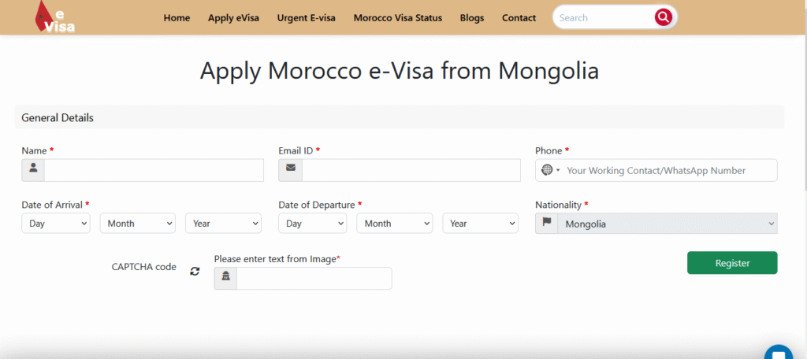
Task: Open the Apply eVisa menu item
Action: coord(233,18)
